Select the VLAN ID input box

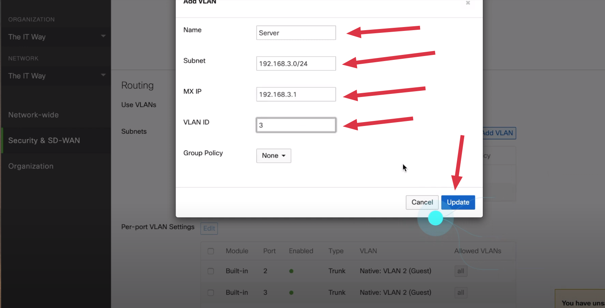coord(296,125)
